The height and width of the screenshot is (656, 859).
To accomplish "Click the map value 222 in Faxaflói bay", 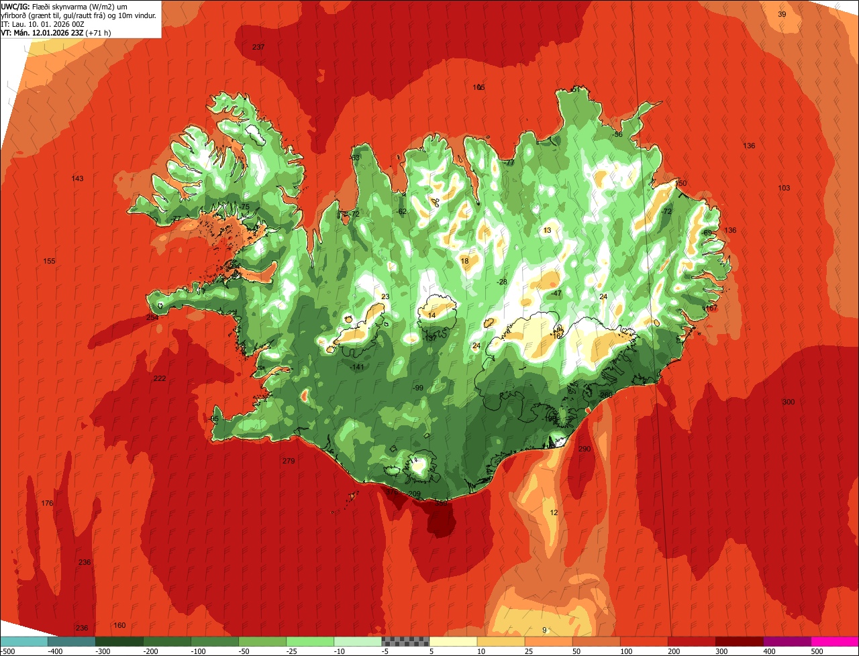I will (x=160, y=378).
